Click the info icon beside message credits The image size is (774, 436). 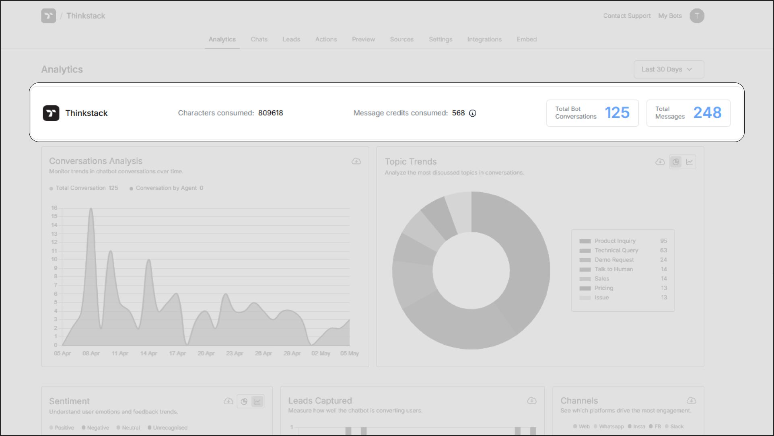473,113
